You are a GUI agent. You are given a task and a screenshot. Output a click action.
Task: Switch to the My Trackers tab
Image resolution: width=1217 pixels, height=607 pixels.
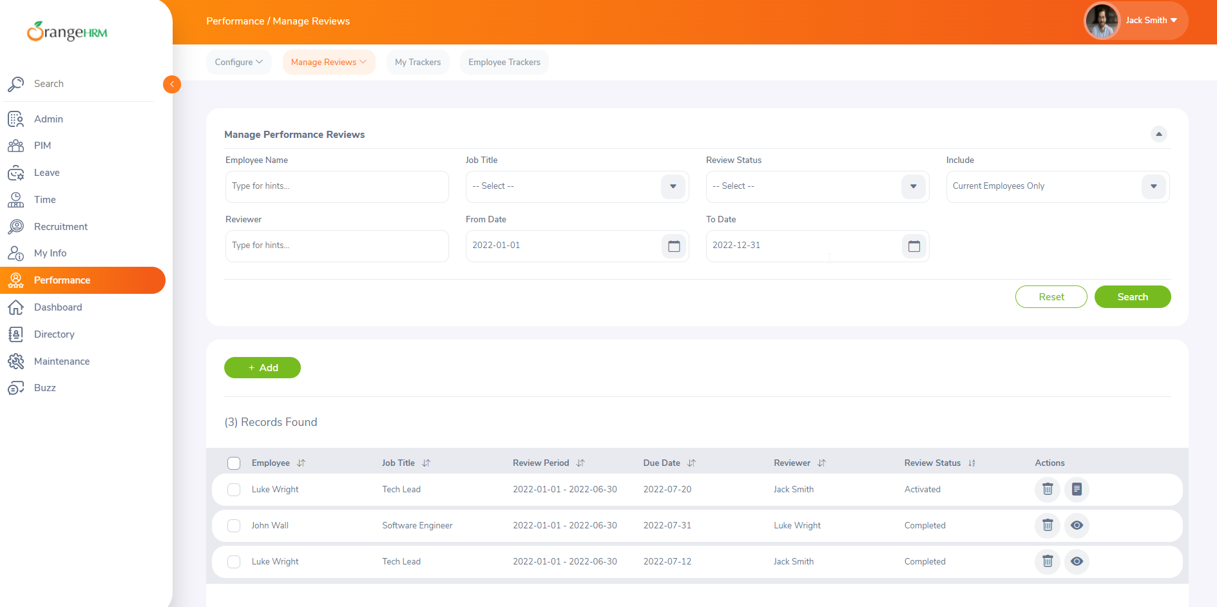pos(418,63)
